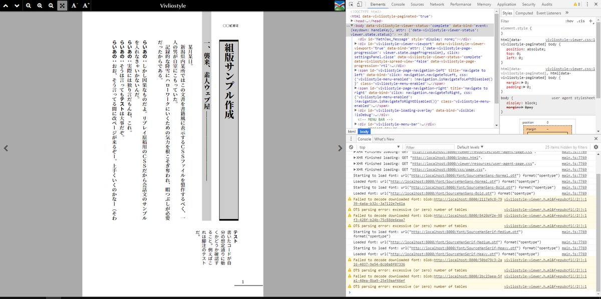Open the Security tab
Screen dimensions: 601x299
(528, 4)
